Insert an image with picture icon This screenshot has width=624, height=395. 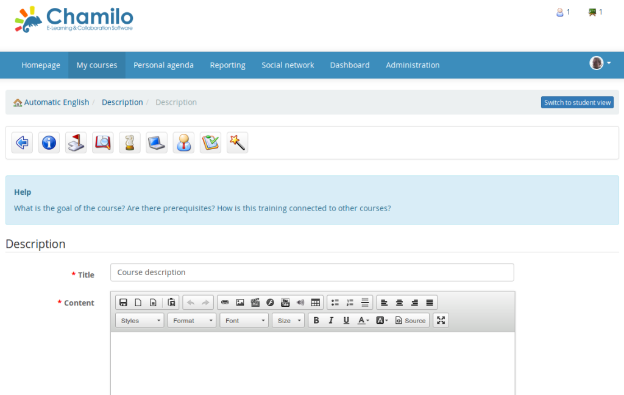click(x=240, y=302)
